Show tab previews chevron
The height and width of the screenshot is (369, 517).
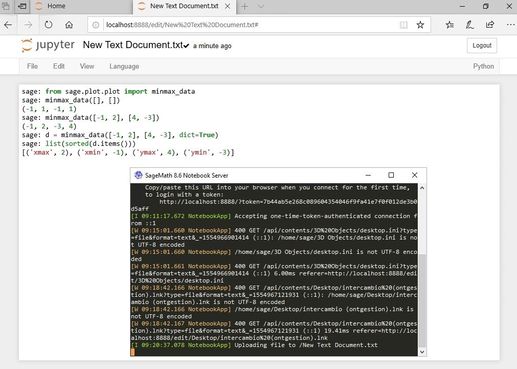click(261, 6)
